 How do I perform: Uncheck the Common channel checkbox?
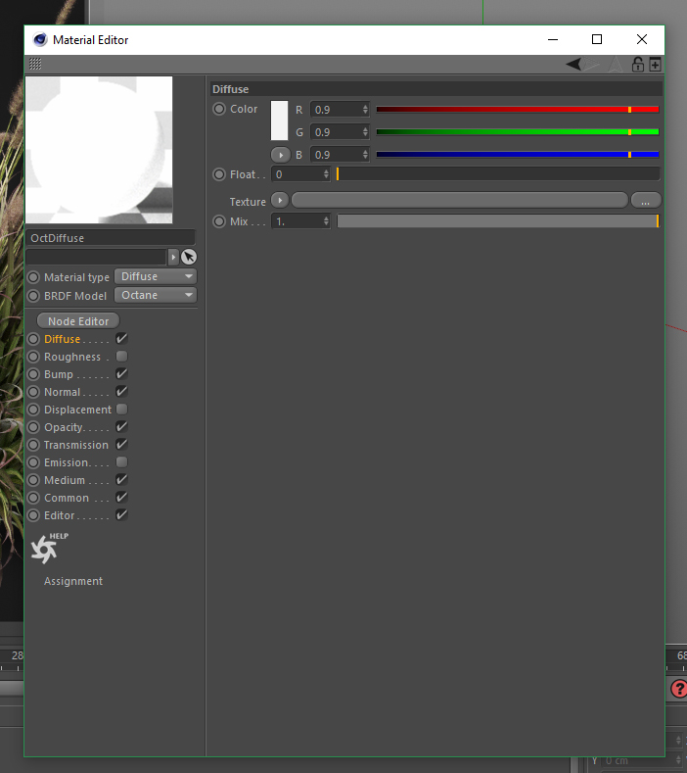[x=121, y=497]
